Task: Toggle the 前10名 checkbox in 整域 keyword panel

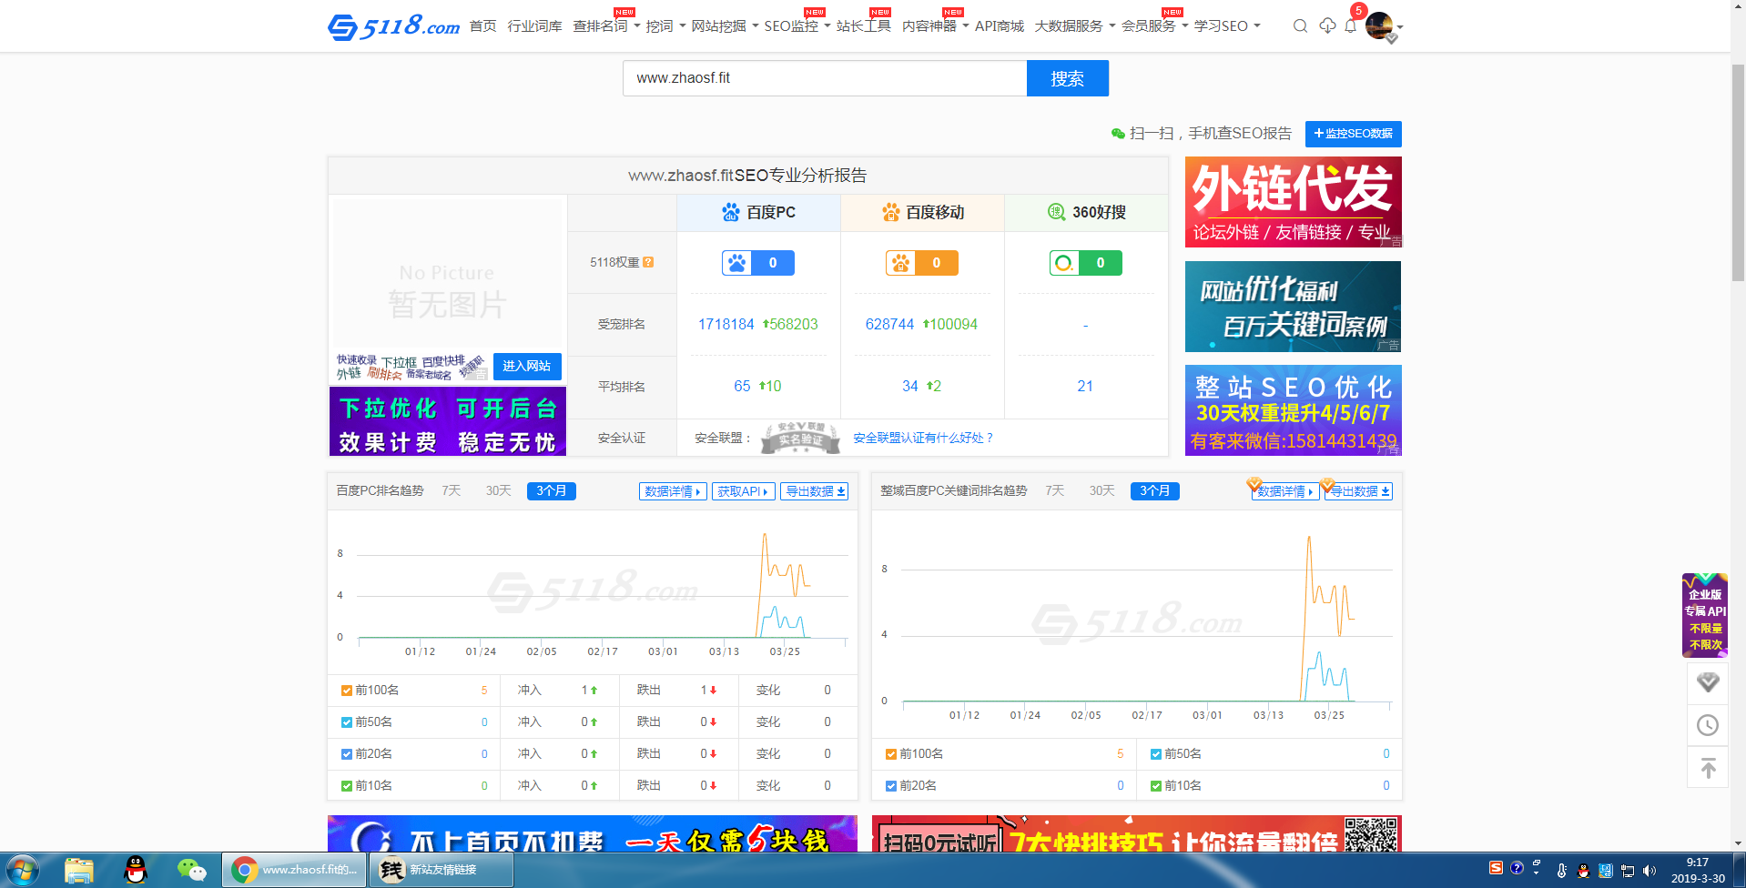Action: pos(1156,786)
